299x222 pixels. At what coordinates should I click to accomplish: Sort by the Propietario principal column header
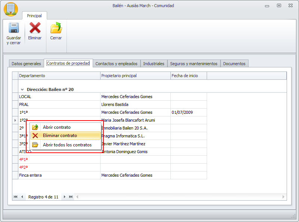[135, 76]
